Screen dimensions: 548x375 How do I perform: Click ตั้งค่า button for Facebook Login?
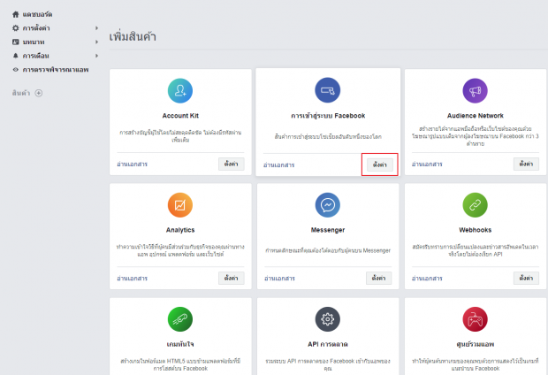pyautogui.click(x=380, y=165)
